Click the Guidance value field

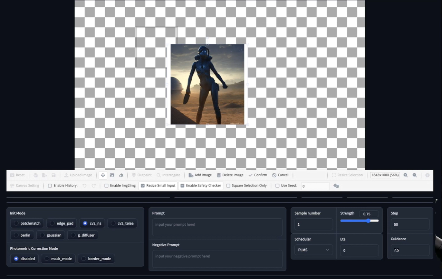click(410, 250)
